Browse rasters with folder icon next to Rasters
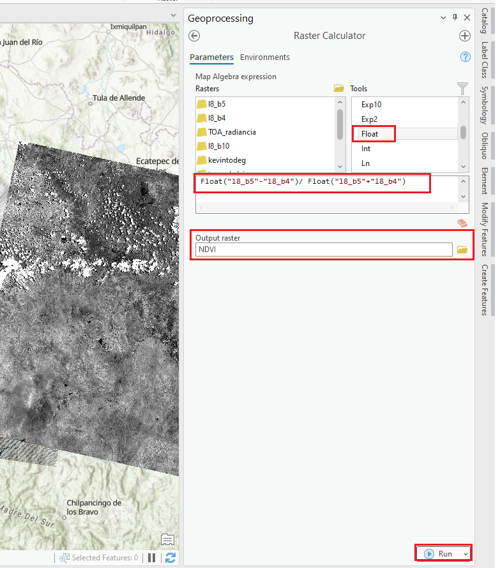 338,89
